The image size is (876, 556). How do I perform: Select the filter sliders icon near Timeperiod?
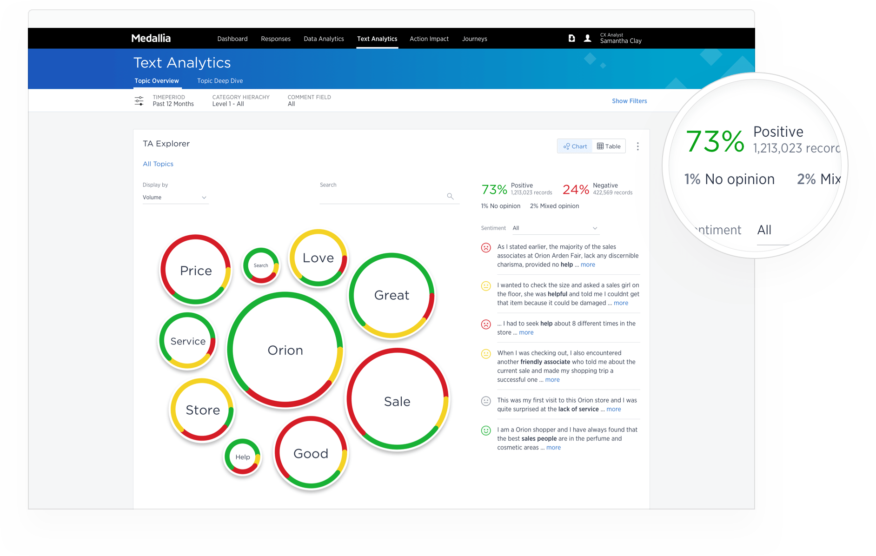(139, 100)
